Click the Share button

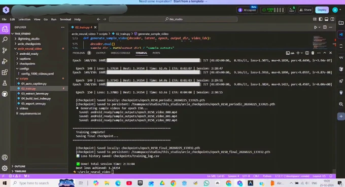(x=305, y=10)
